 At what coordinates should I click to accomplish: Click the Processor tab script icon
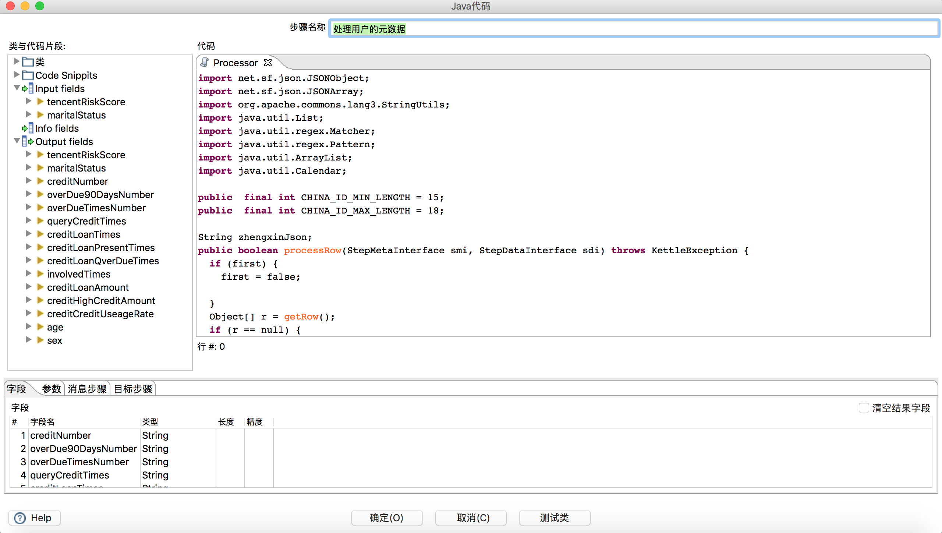tap(205, 63)
